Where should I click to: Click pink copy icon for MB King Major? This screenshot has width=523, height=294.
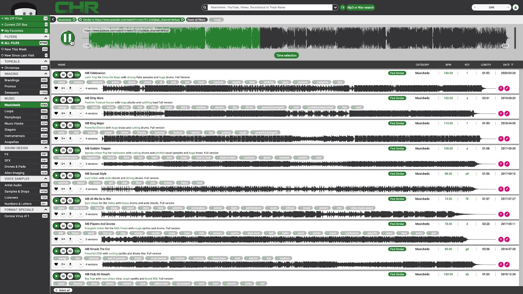point(501,138)
